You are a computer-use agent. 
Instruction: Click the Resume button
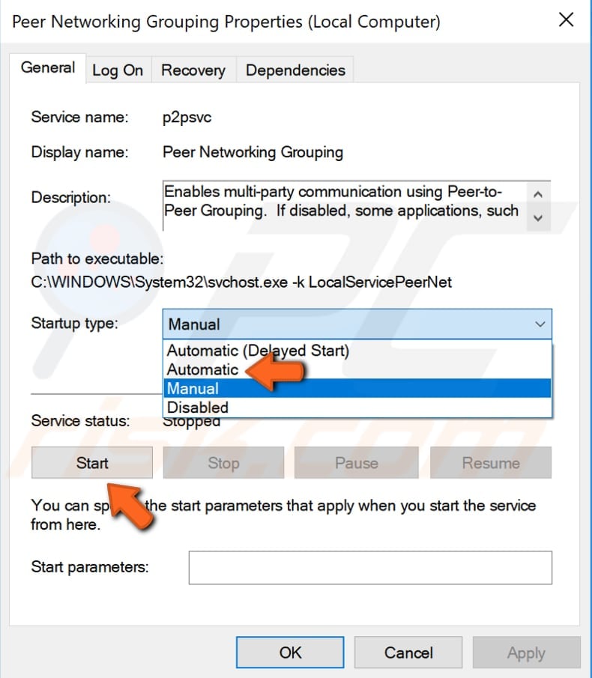click(490, 462)
